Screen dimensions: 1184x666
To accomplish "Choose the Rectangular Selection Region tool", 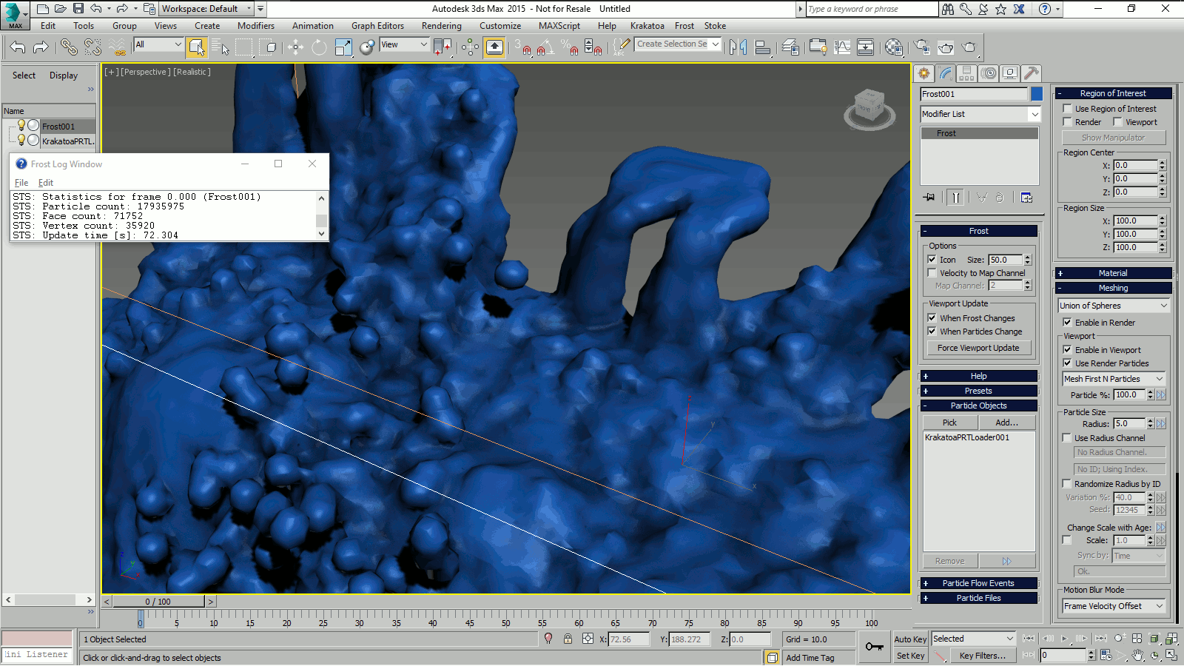I will pyautogui.click(x=244, y=47).
